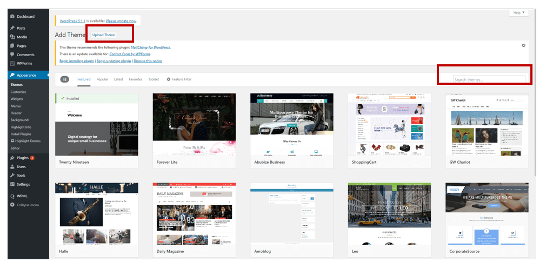Open Posts via its pin icon
Screen dimensions: 546x269
tap(12, 28)
